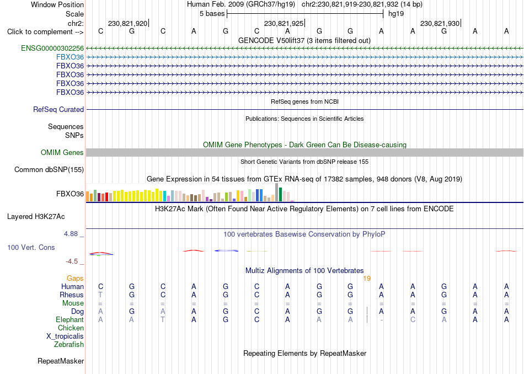This screenshot has height=374, width=524.
Task: Open Publications: Sequences in Scientific Articles title
Action: click(x=304, y=119)
